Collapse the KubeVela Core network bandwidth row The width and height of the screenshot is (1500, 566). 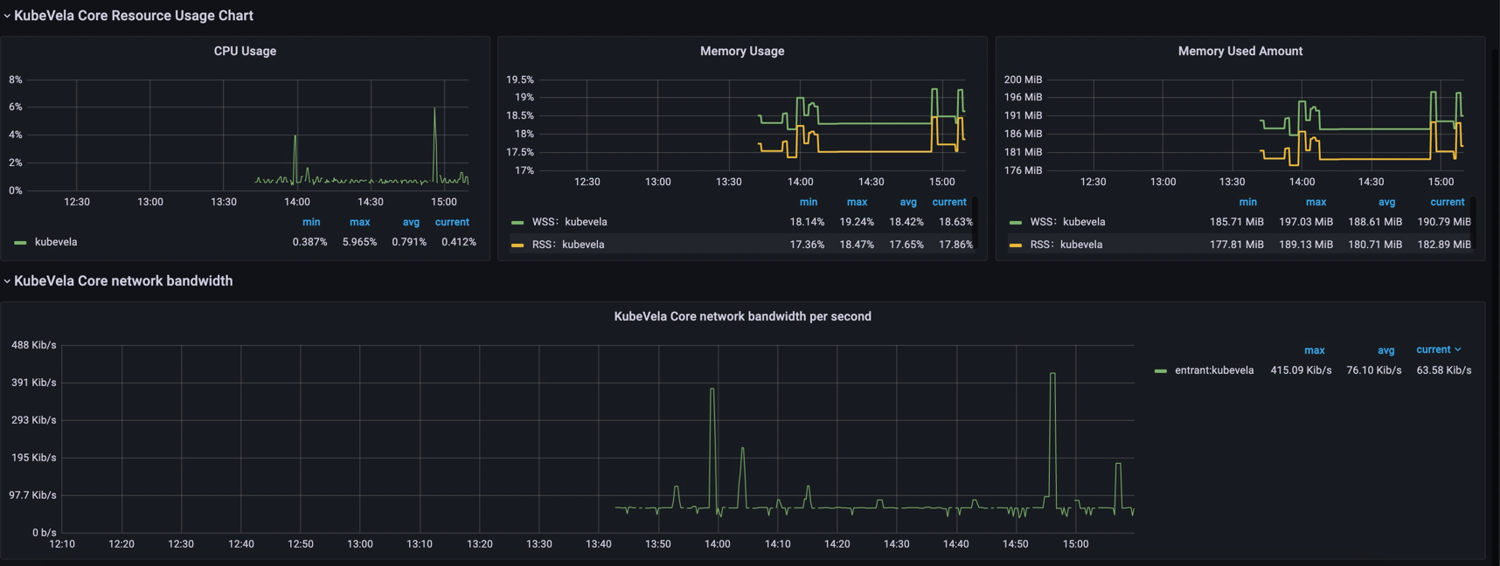(122, 281)
